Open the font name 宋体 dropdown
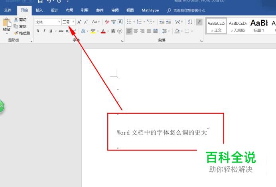 tap(59, 22)
